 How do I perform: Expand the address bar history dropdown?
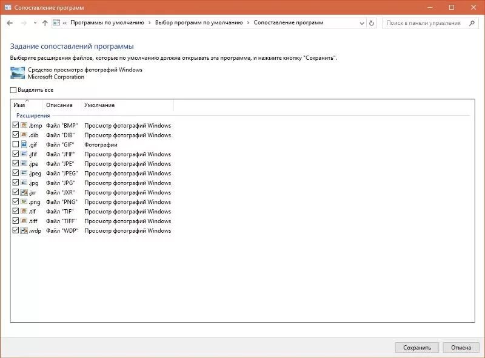362,23
